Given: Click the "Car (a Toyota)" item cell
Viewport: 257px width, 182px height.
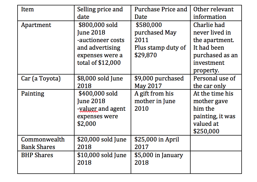Looking at the screenshot, I should tap(41, 79).
